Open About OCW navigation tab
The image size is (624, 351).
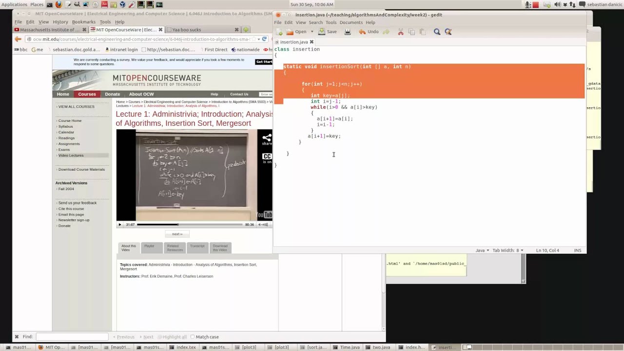[141, 94]
